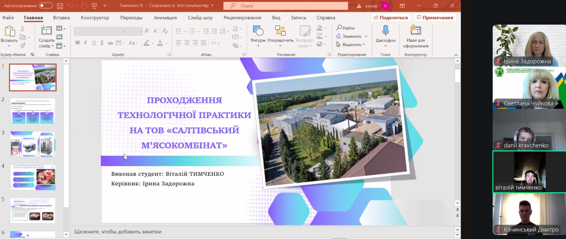Click the Save icon in the title bar
566x239 pixels.
coord(60,6)
